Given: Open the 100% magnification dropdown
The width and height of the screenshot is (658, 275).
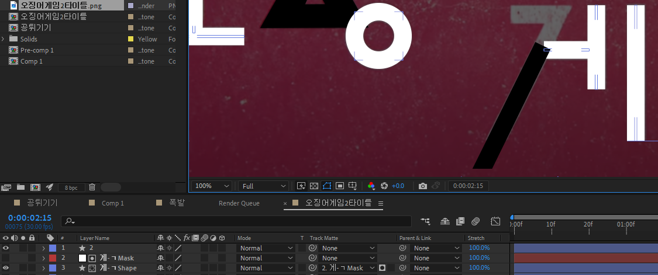Looking at the screenshot, I should point(212,186).
